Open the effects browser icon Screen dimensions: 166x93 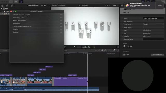tap(114, 50)
